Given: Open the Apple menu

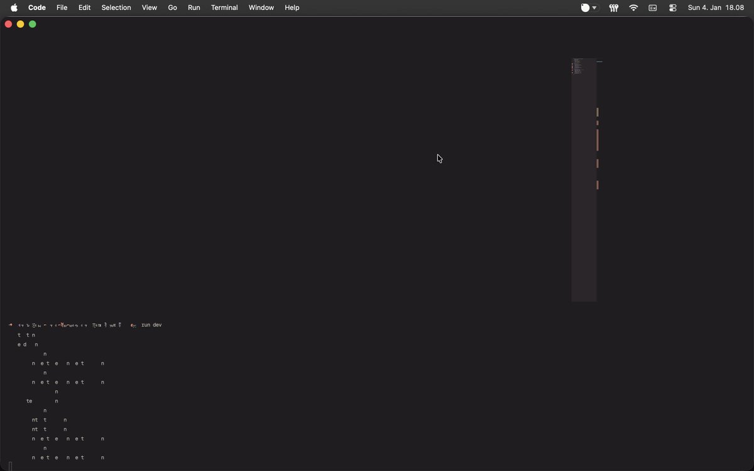Looking at the screenshot, I should click(x=14, y=8).
